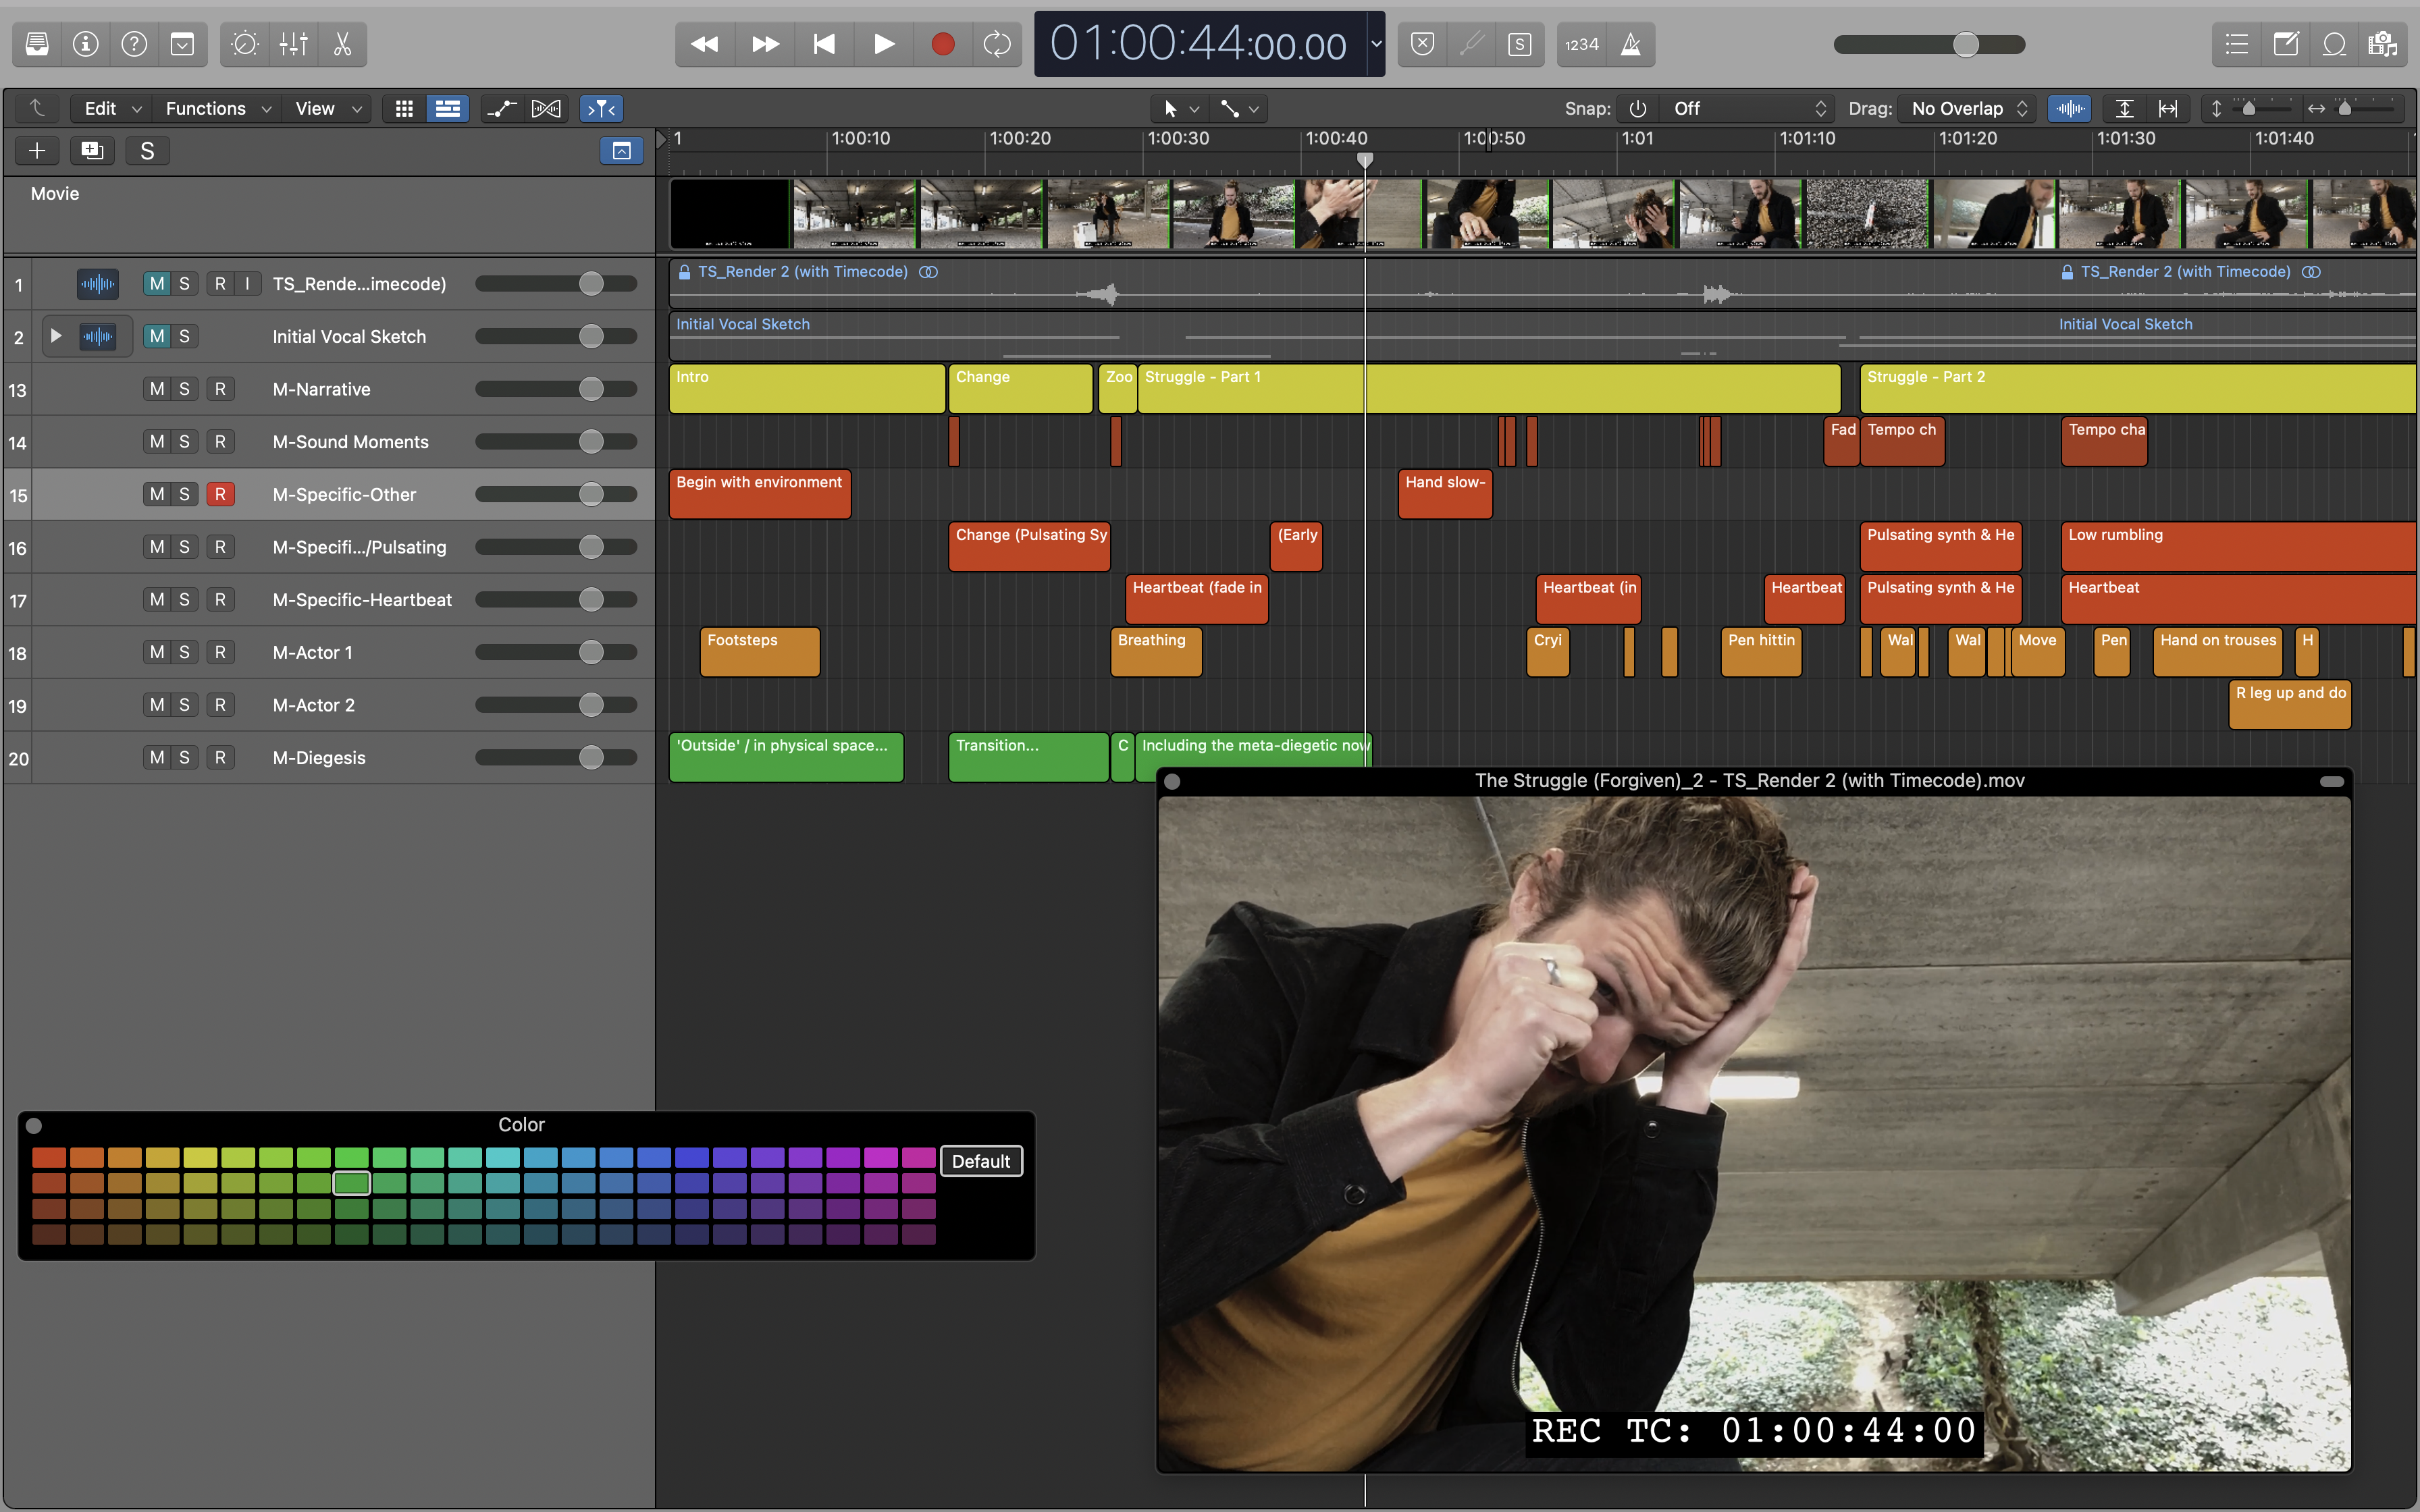Expand the Initial Vocal Sketch track stack
Image resolution: width=2420 pixels, height=1512 pixels.
pyautogui.click(x=56, y=336)
